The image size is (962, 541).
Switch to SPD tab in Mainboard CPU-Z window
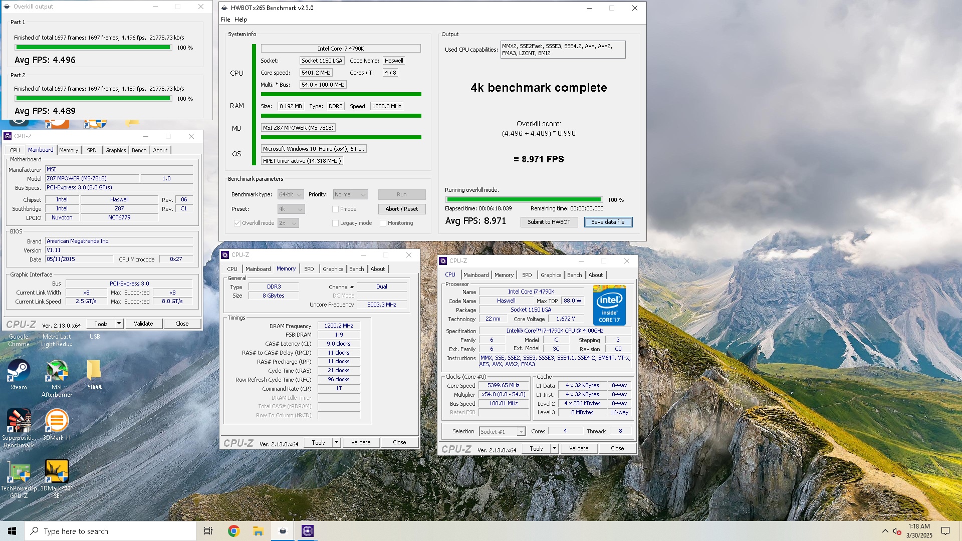coord(92,150)
